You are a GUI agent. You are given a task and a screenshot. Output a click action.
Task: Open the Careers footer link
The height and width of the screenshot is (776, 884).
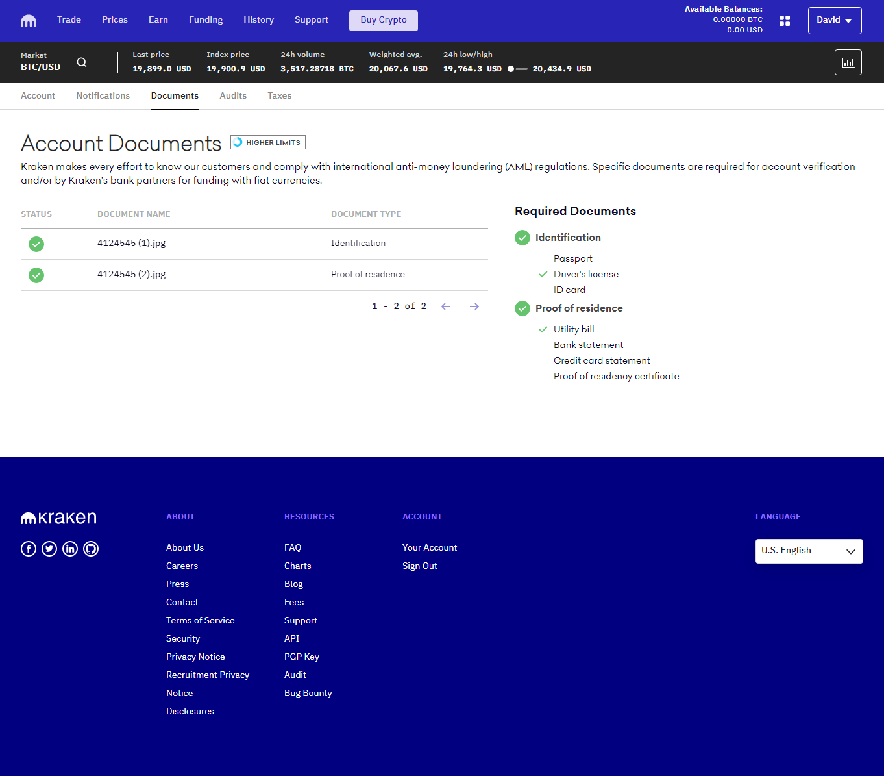point(182,566)
